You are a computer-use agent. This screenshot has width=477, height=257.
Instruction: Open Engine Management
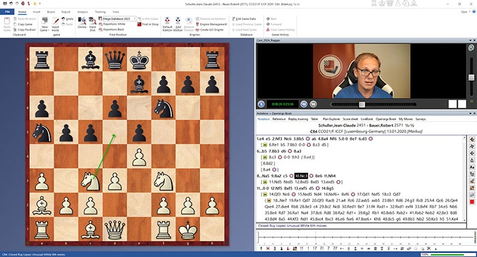click(x=211, y=24)
